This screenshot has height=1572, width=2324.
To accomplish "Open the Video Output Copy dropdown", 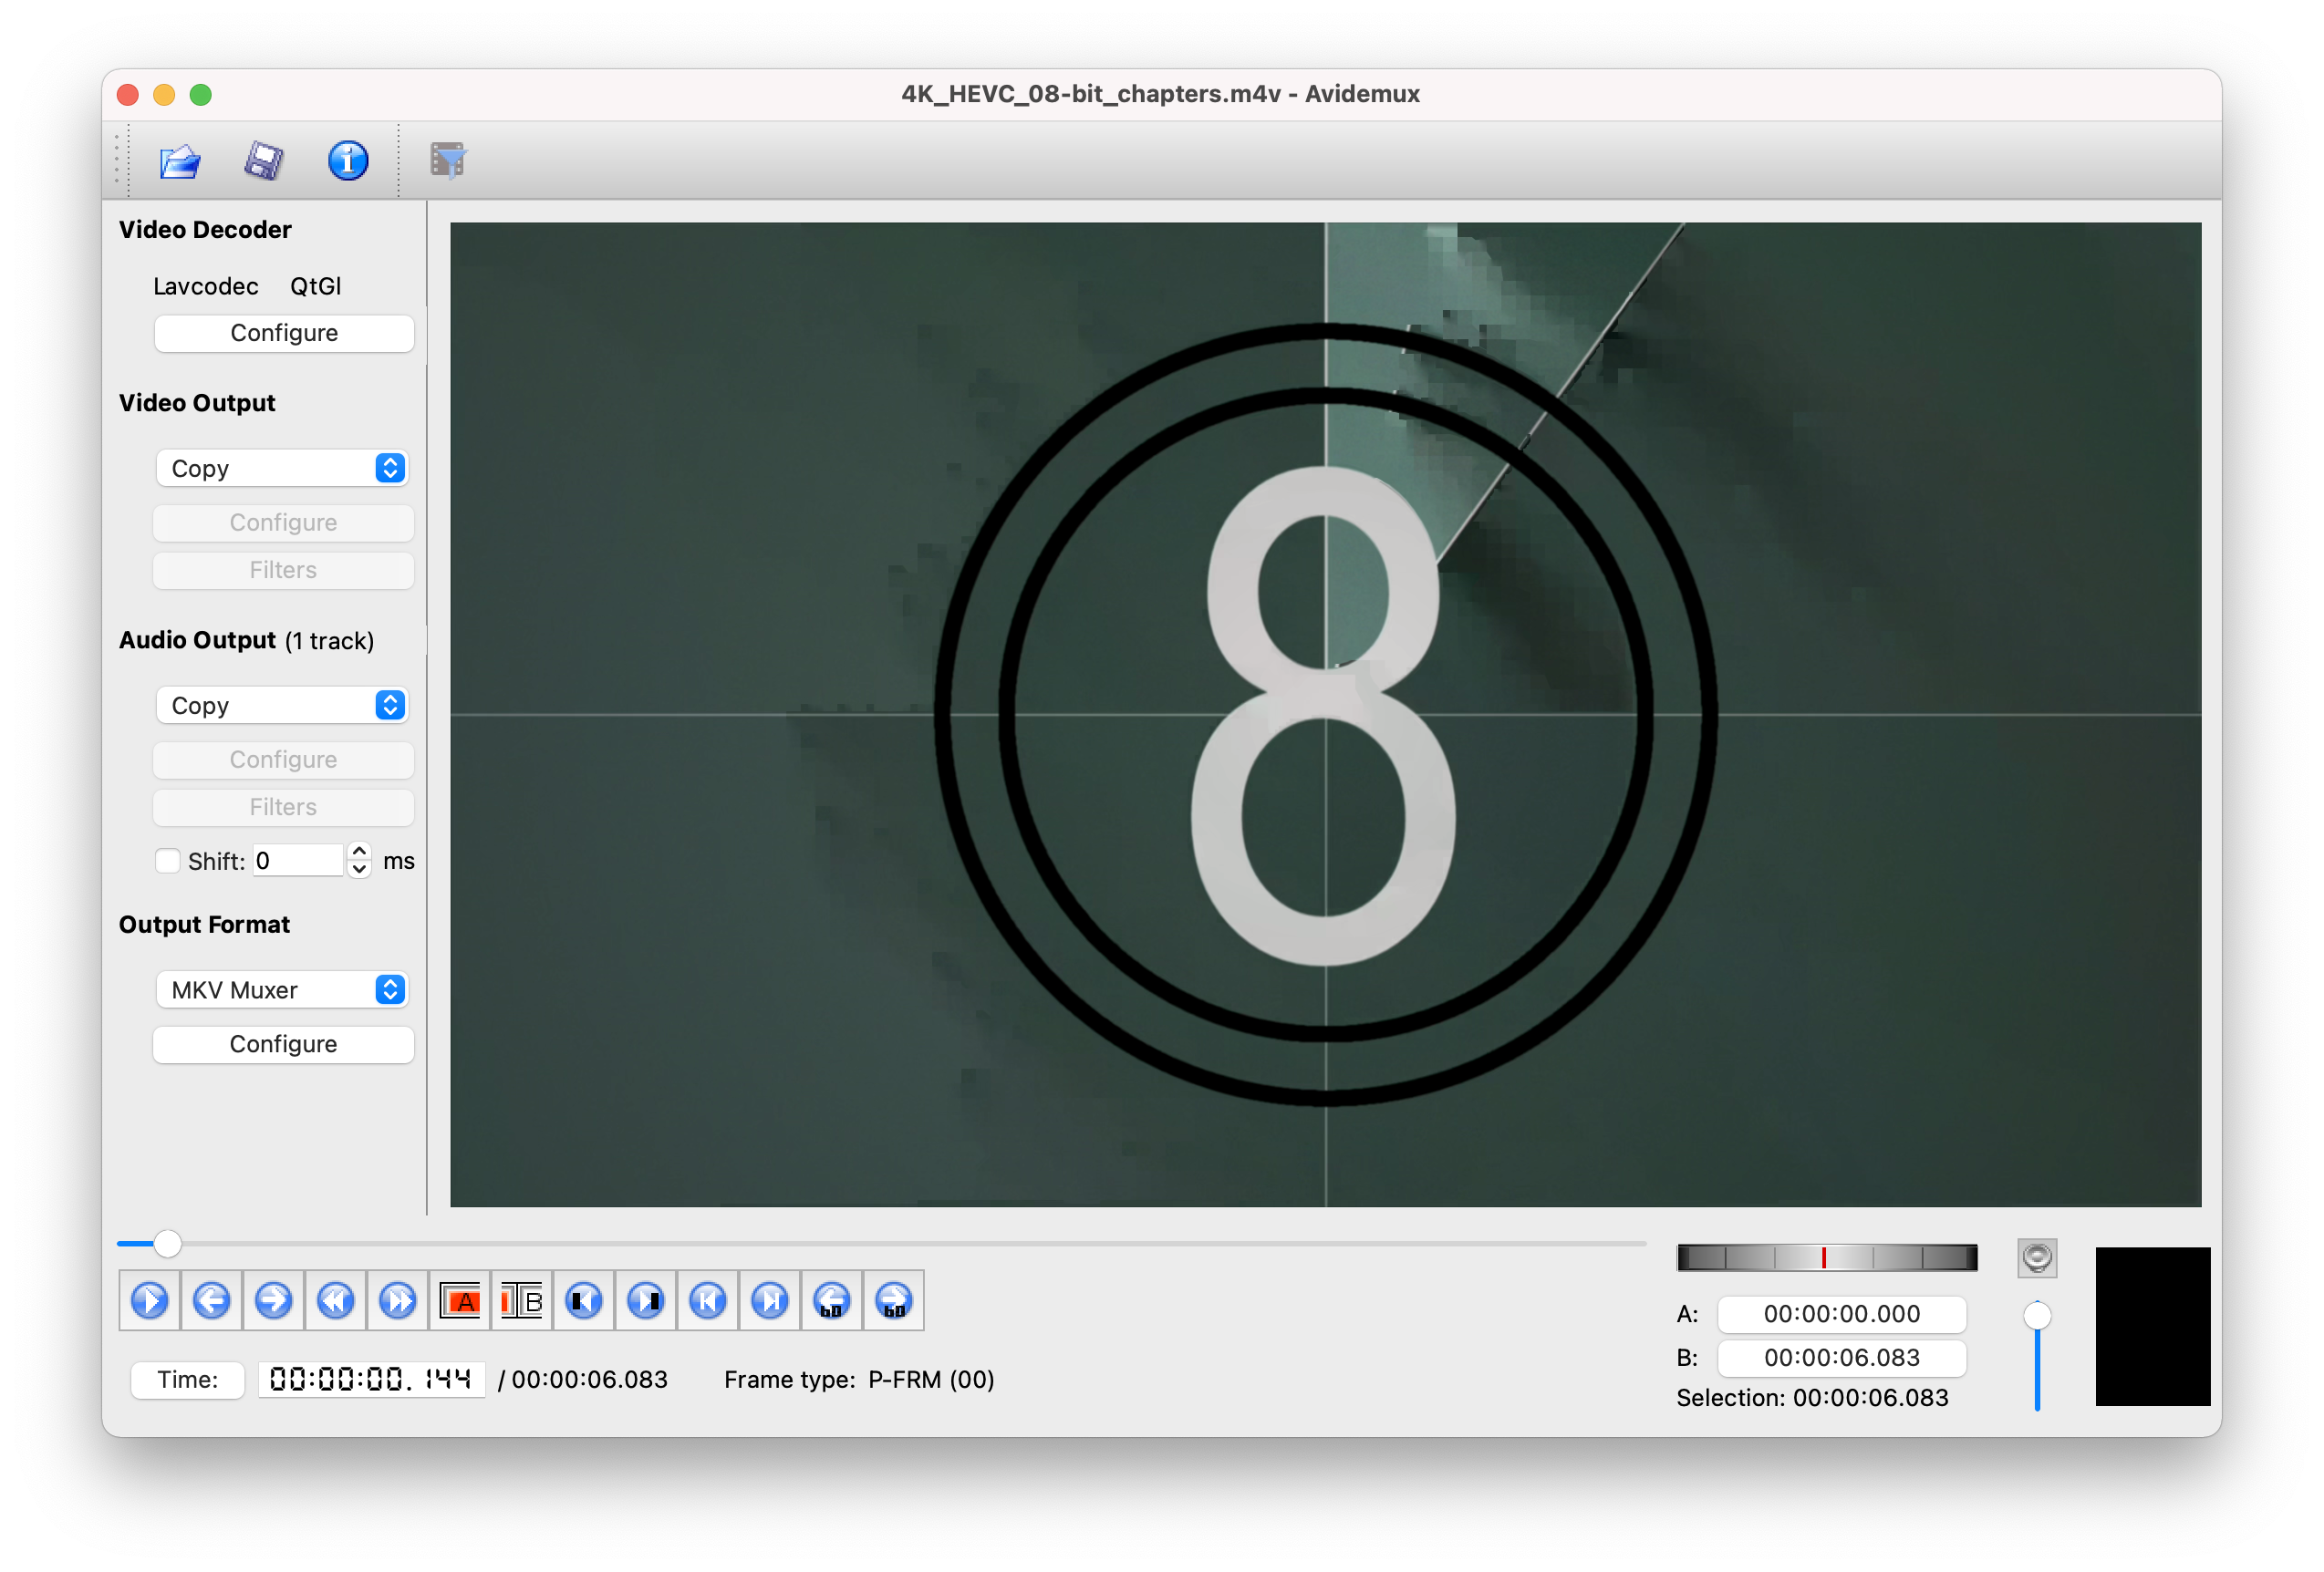I will point(282,468).
